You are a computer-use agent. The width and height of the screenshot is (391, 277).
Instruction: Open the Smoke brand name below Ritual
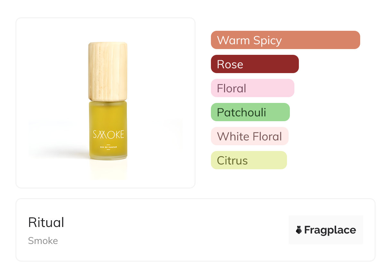tap(43, 241)
